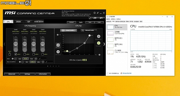
Task: Switch CPU fan to Manual mode
Action: (x=88, y=30)
